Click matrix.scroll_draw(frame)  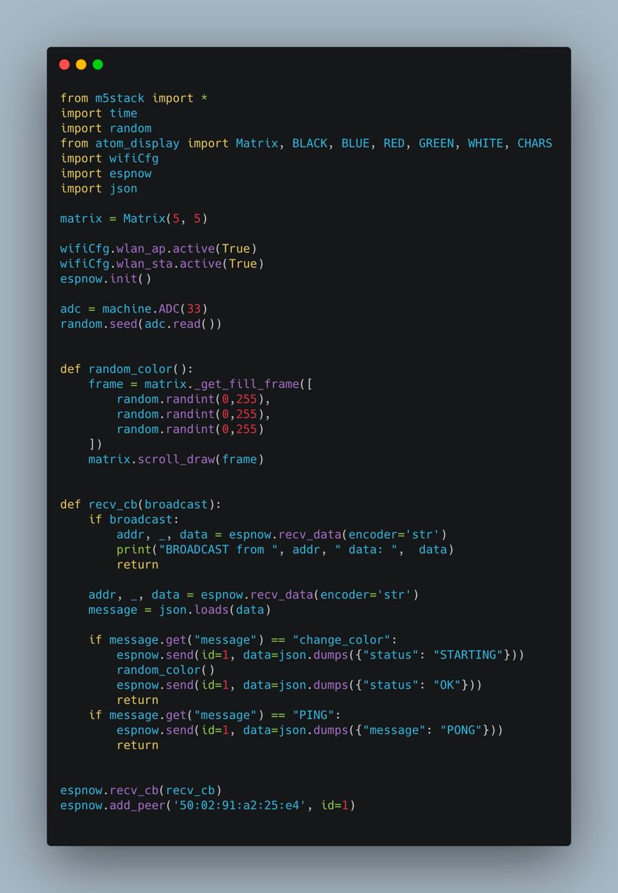176,460
